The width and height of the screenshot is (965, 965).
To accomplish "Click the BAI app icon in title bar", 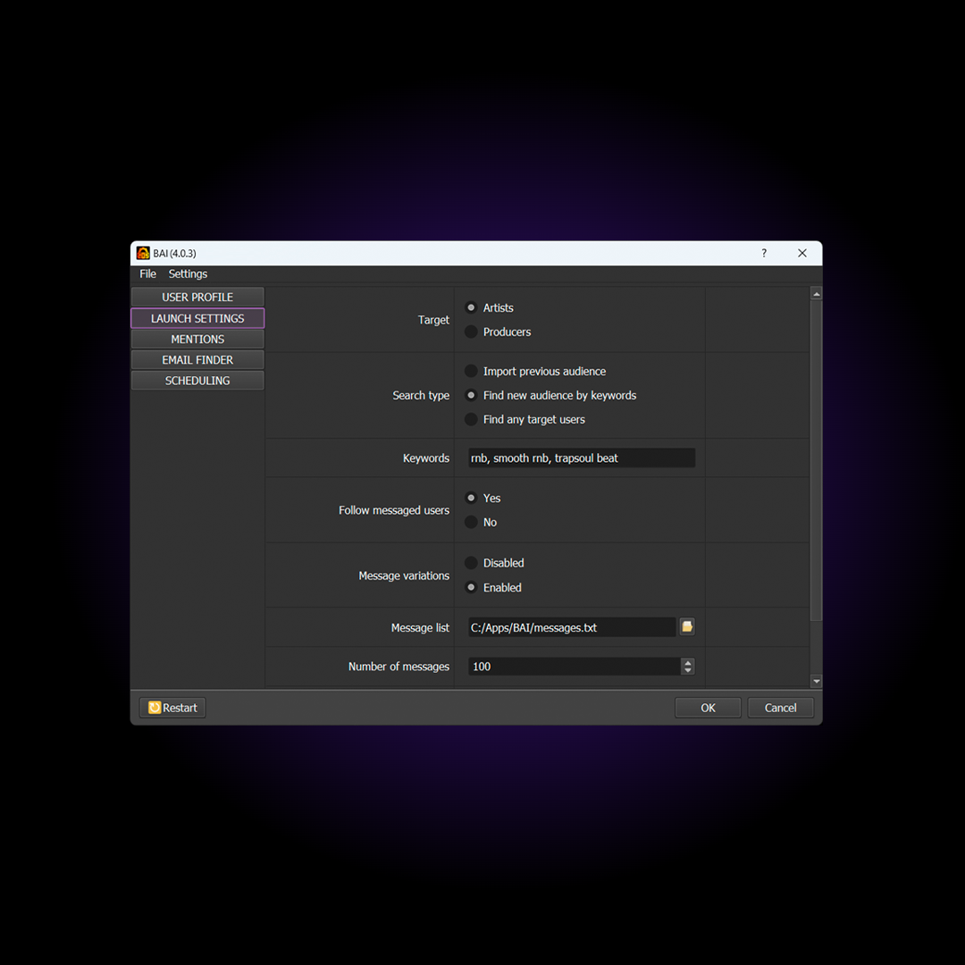I will click(143, 253).
